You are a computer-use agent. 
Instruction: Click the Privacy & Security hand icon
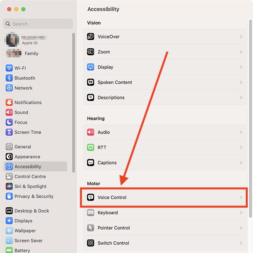click(9, 196)
